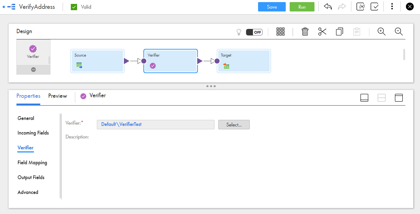Split panel view evenly
The image size is (420, 214).
[x=382, y=98]
